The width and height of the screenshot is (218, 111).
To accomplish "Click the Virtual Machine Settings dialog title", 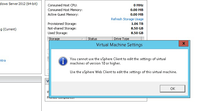I will pyautogui.click(x=119, y=45).
